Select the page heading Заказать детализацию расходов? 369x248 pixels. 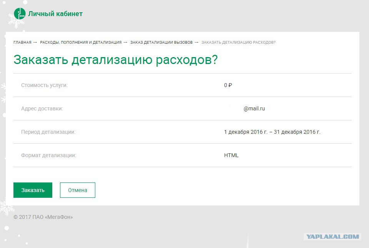tap(116, 59)
